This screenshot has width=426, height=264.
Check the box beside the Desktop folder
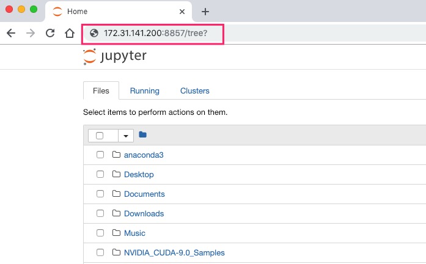pos(100,174)
